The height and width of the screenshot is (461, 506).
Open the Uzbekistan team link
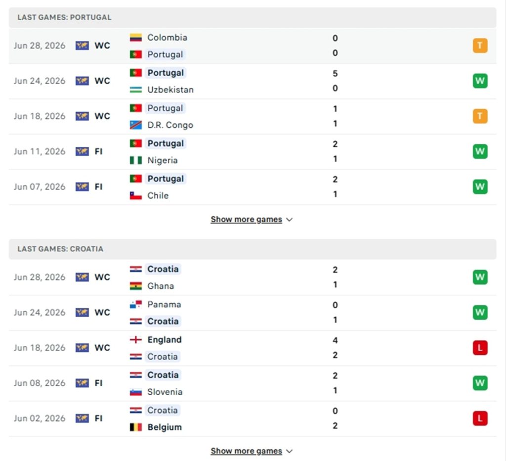(x=170, y=90)
